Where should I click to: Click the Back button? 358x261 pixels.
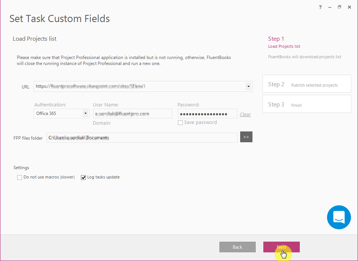(x=238, y=247)
